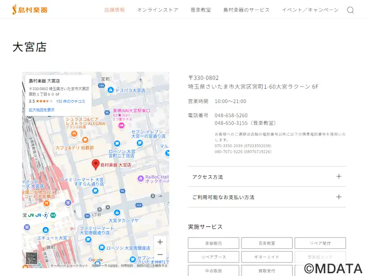This screenshot has width=368, height=276.
Task: Click ドスパラ大宮店 shop marker
Action: click(110, 90)
